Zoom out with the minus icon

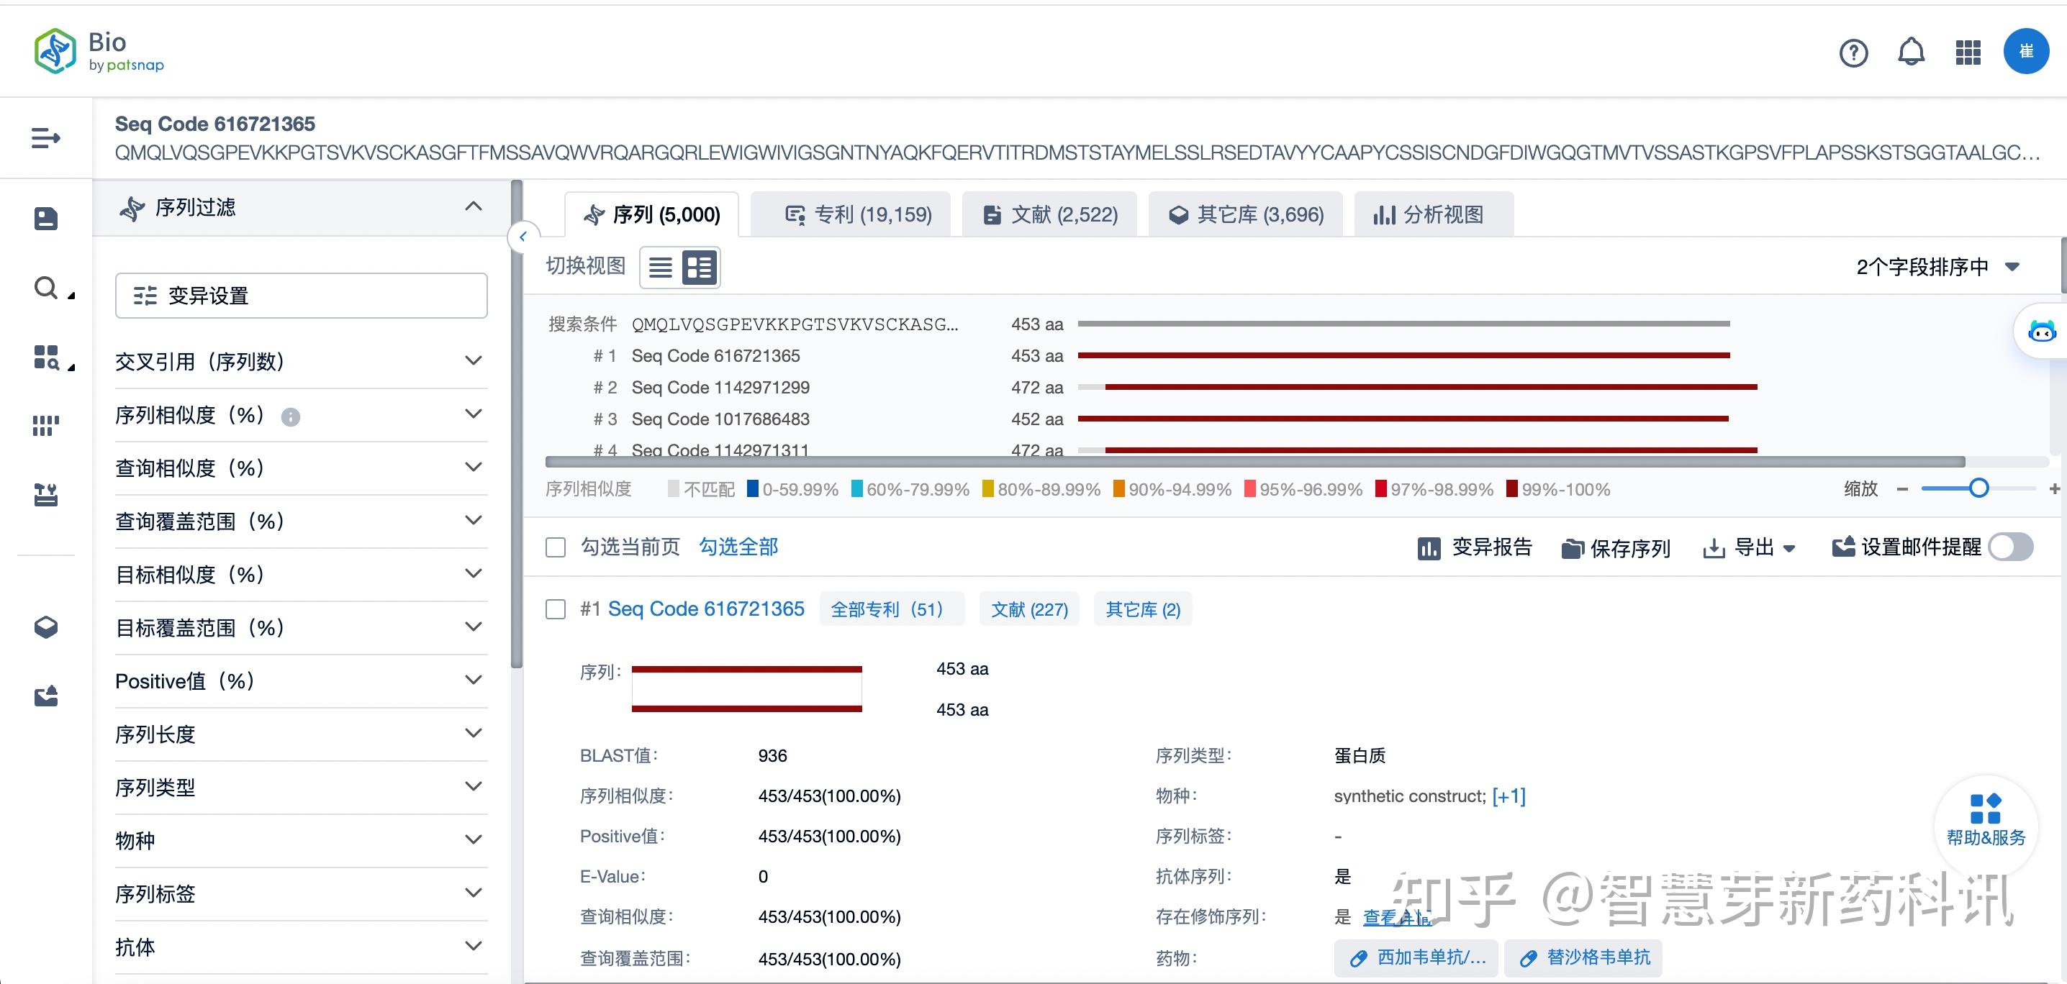pyautogui.click(x=1901, y=489)
